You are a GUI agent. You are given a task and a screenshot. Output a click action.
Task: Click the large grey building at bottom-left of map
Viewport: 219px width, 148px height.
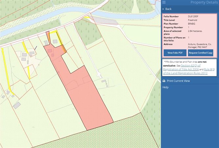click(17, 105)
